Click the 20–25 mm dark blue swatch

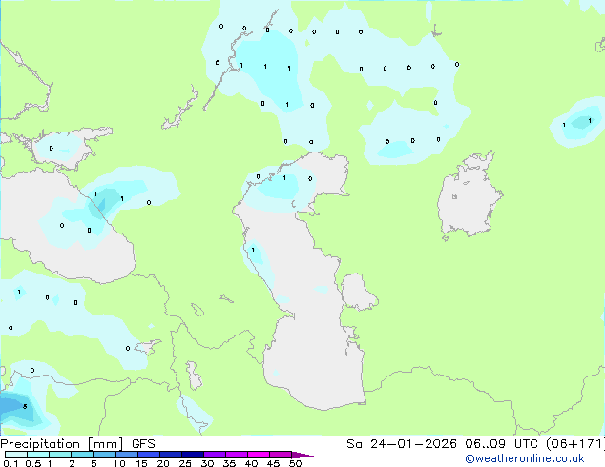click(x=170, y=455)
